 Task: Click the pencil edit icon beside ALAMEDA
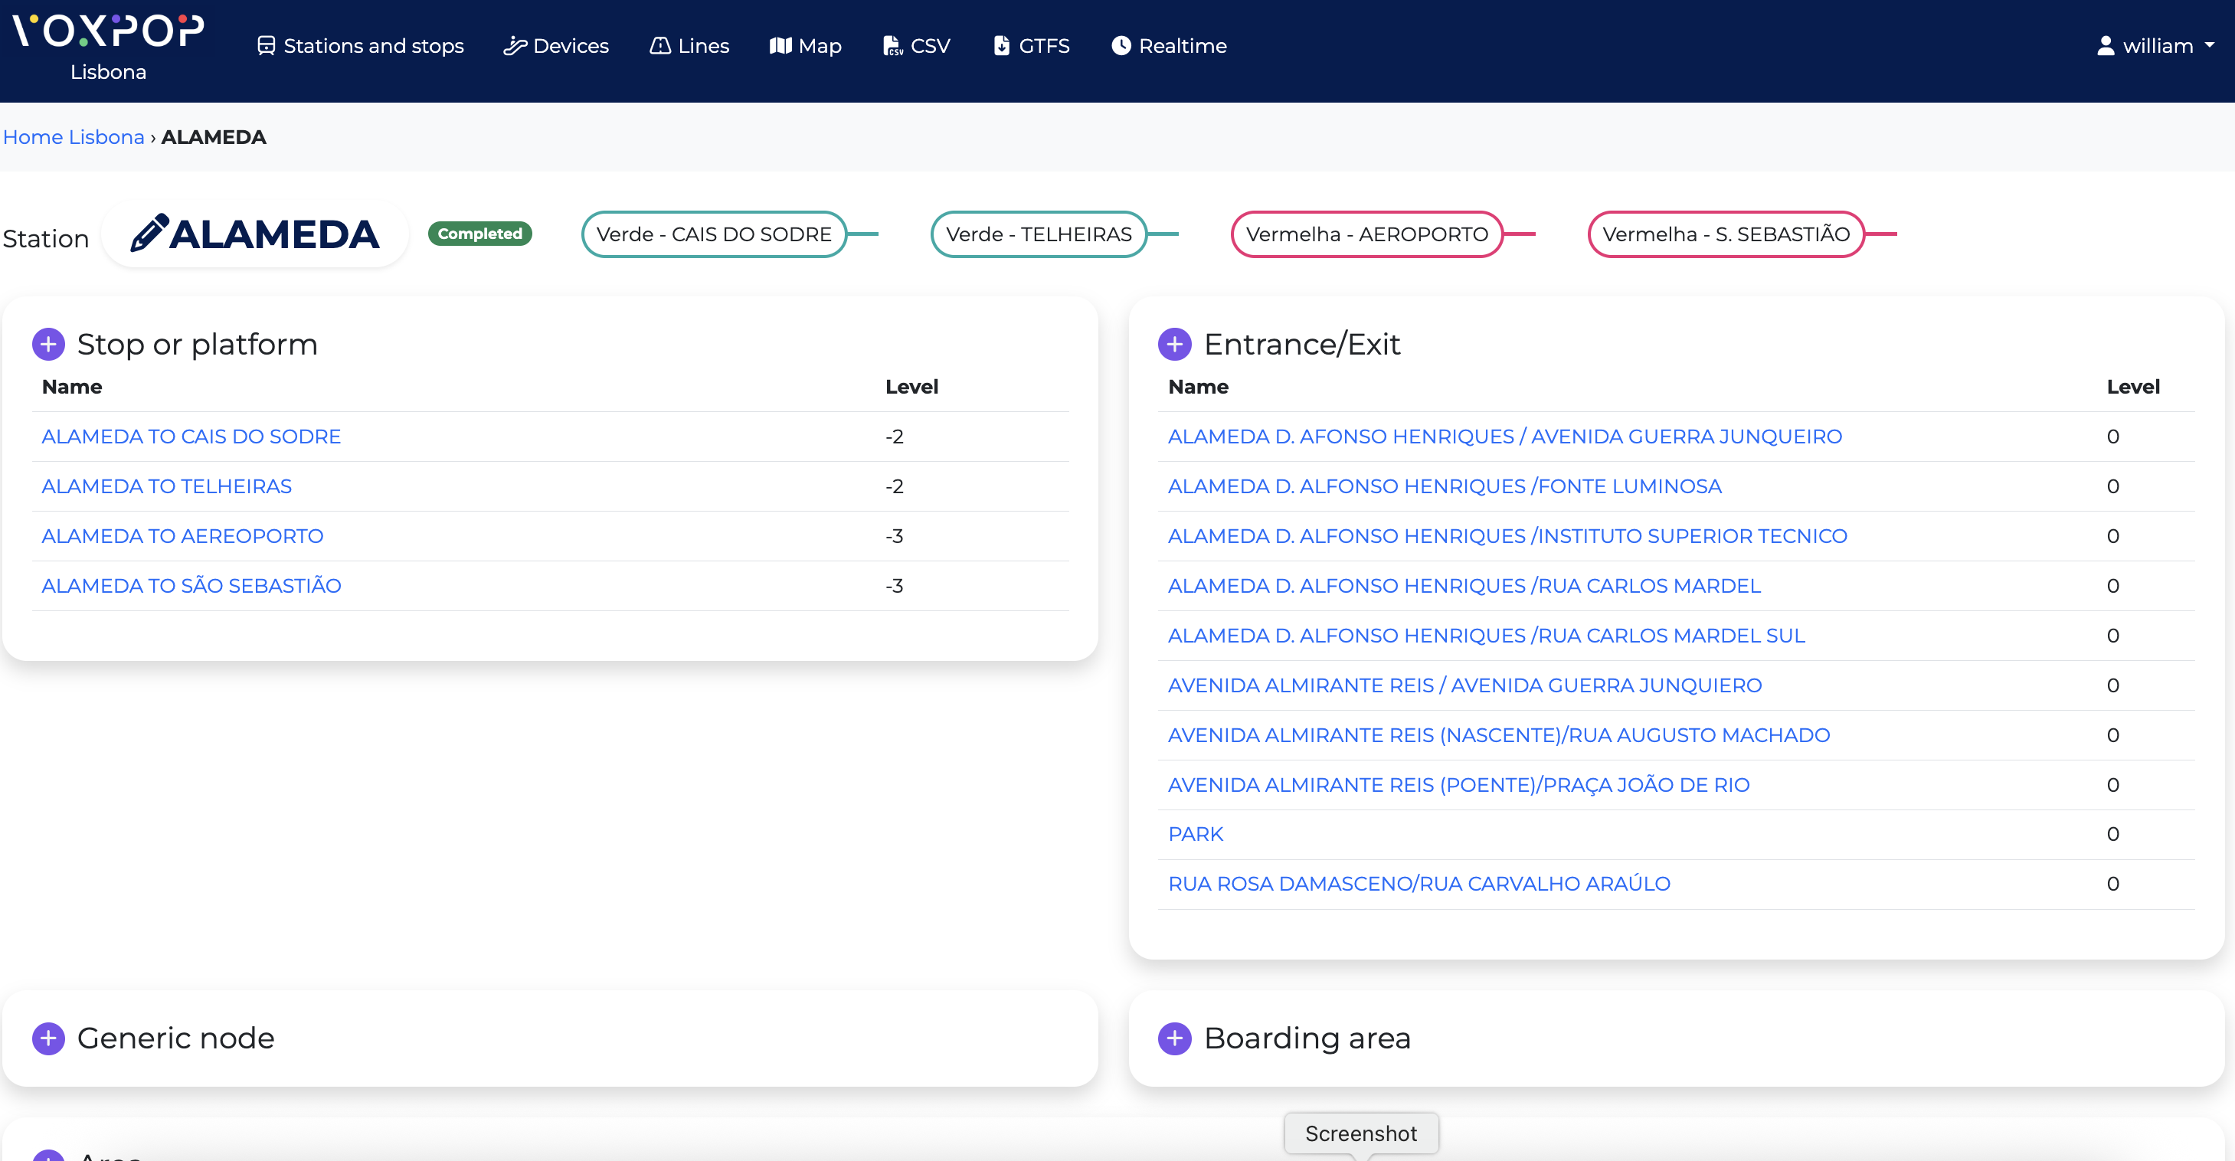coord(149,234)
